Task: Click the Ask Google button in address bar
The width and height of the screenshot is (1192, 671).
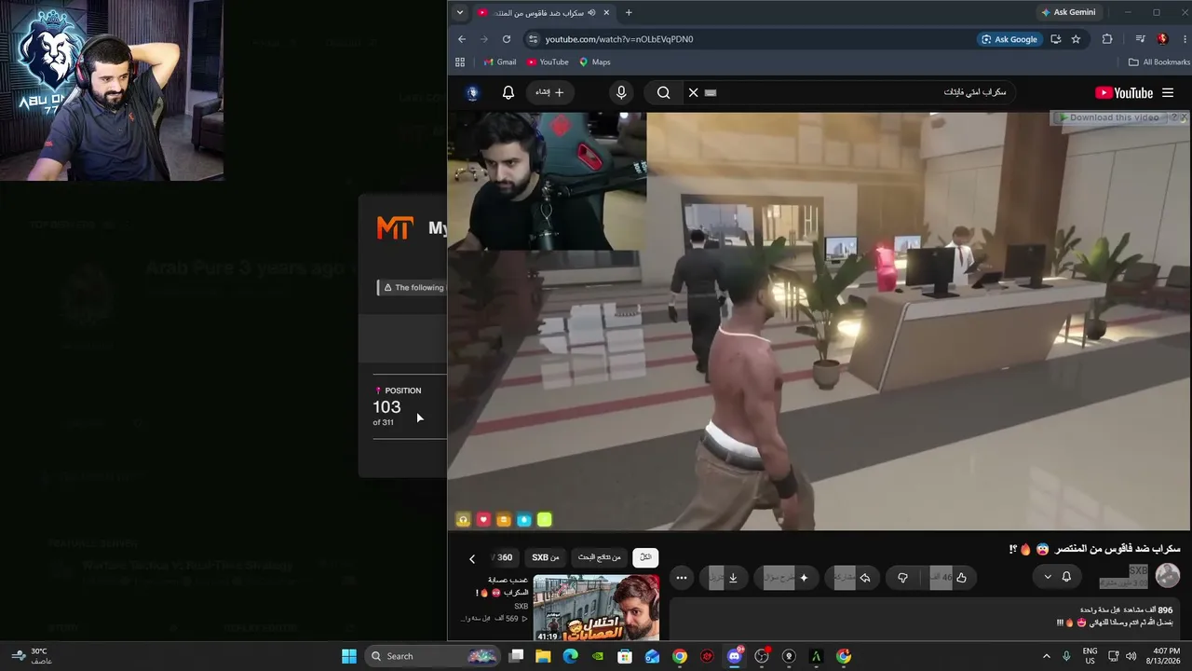Action: tap(1009, 39)
